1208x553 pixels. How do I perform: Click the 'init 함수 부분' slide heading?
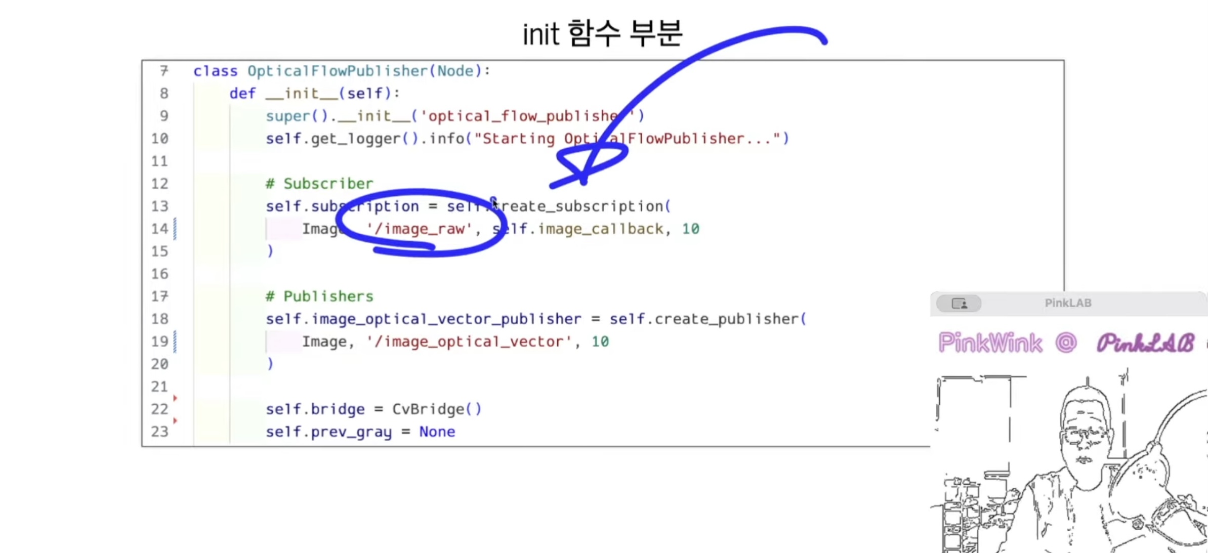[602, 34]
